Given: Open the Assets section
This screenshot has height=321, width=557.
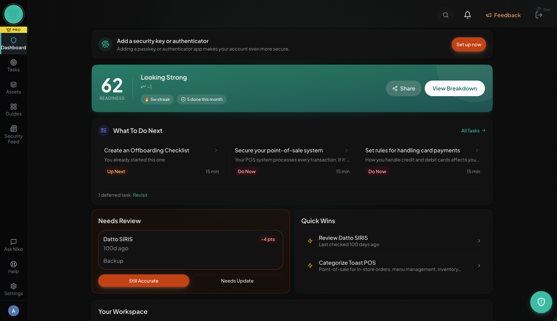Looking at the screenshot, I should 13,87.
